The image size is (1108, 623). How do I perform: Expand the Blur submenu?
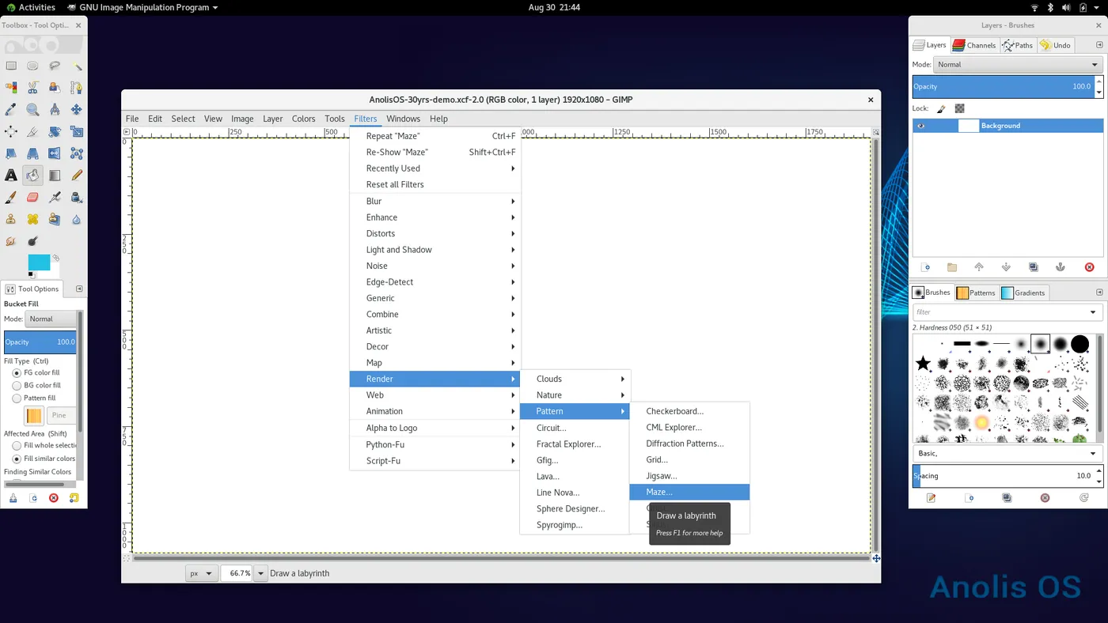coord(435,201)
